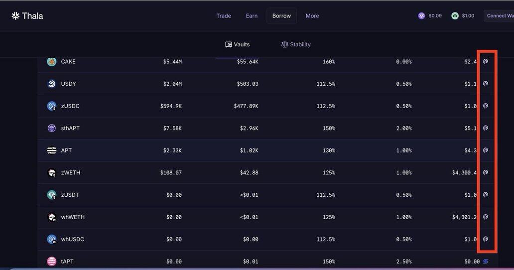Select the zWETH vault name
This screenshot has height=270, width=514.
coord(71,173)
